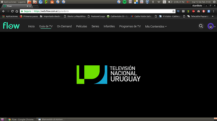Viewport: 217px width, 121px height.
Task: Expand the chevron beside the profile avatar
Action: pos(215,27)
